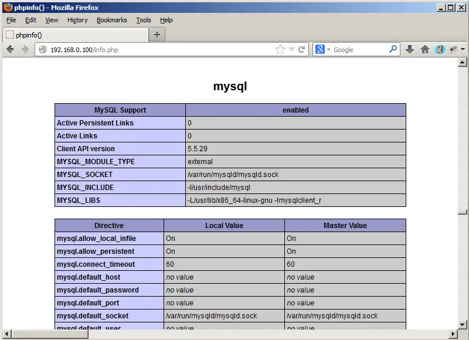Click the "MYSQL_SOCKET" label
The height and width of the screenshot is (340, 469).
pyautogui.click(x=84, y=174)
